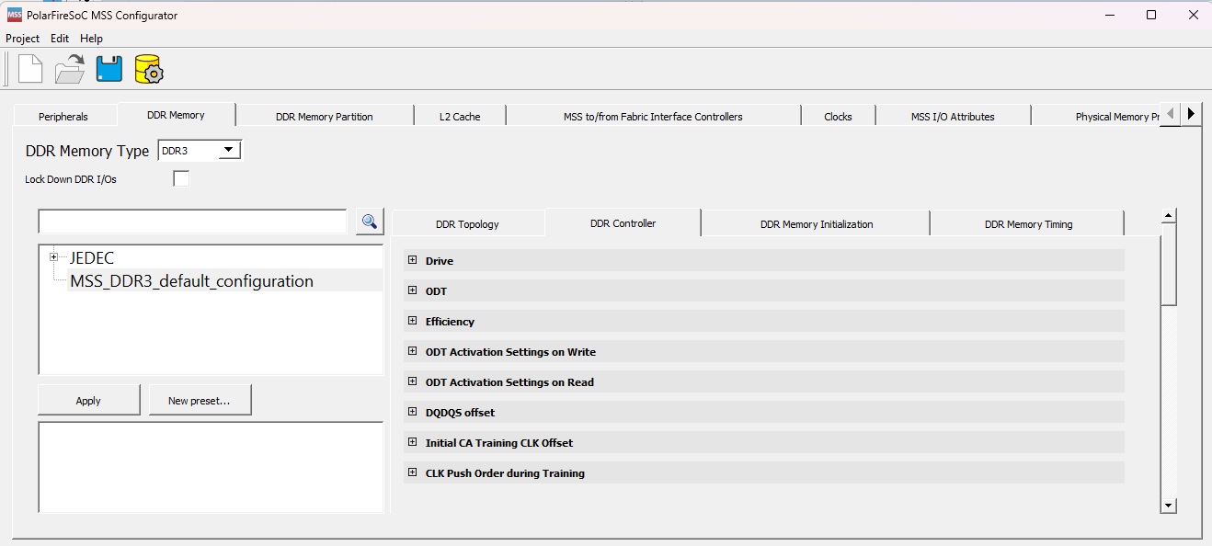
Task: Open the DDR Memory Initialization sub-tab
Action: tap(817, 223)
